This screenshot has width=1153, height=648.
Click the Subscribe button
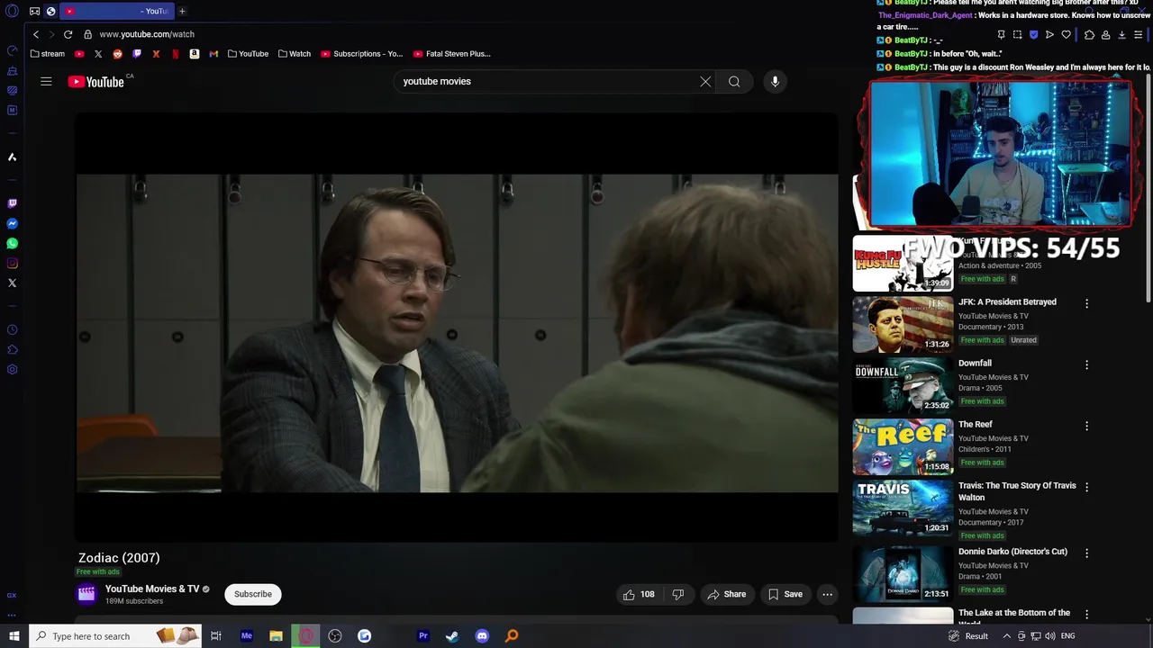click(253, 594)
